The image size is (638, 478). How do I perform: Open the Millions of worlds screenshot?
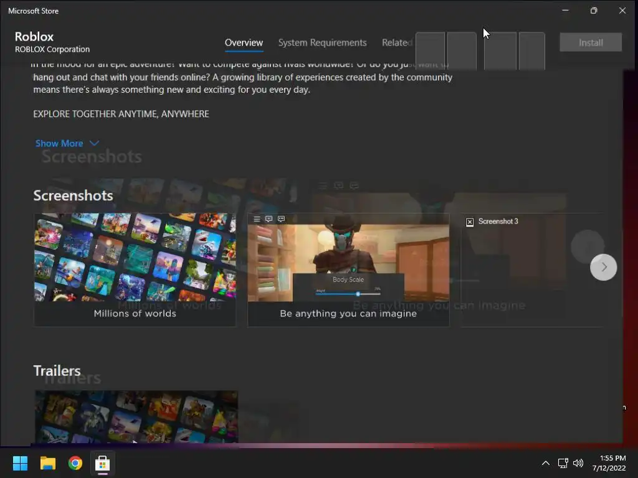pyautogui.click(x=135, y=270)
